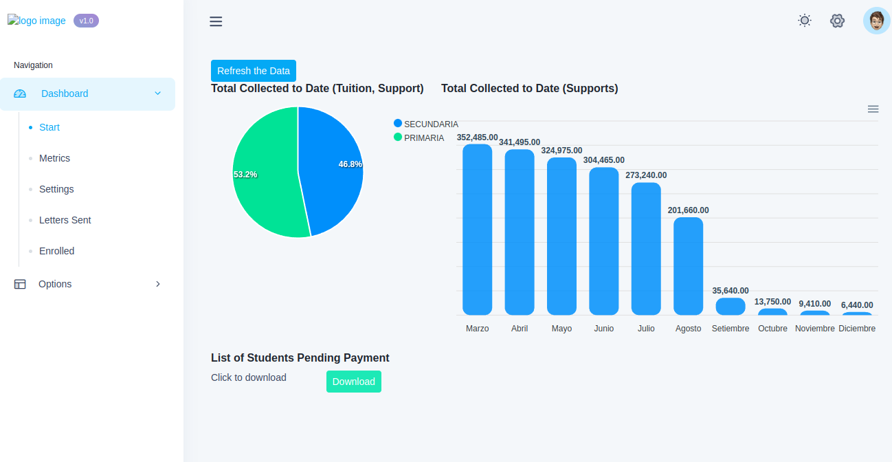This screenshot has height=462, width=892.
Task: Expand the Options menu chevron
Action: [x=157, y=284]
